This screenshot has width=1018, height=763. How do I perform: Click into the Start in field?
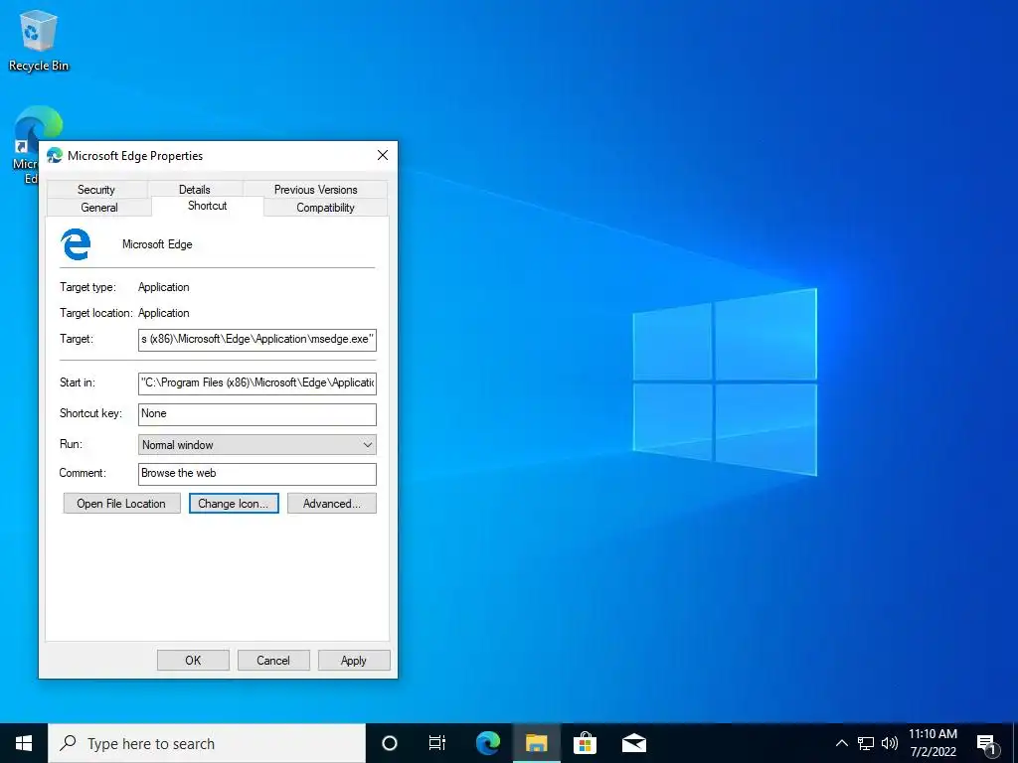click(257, 382)
